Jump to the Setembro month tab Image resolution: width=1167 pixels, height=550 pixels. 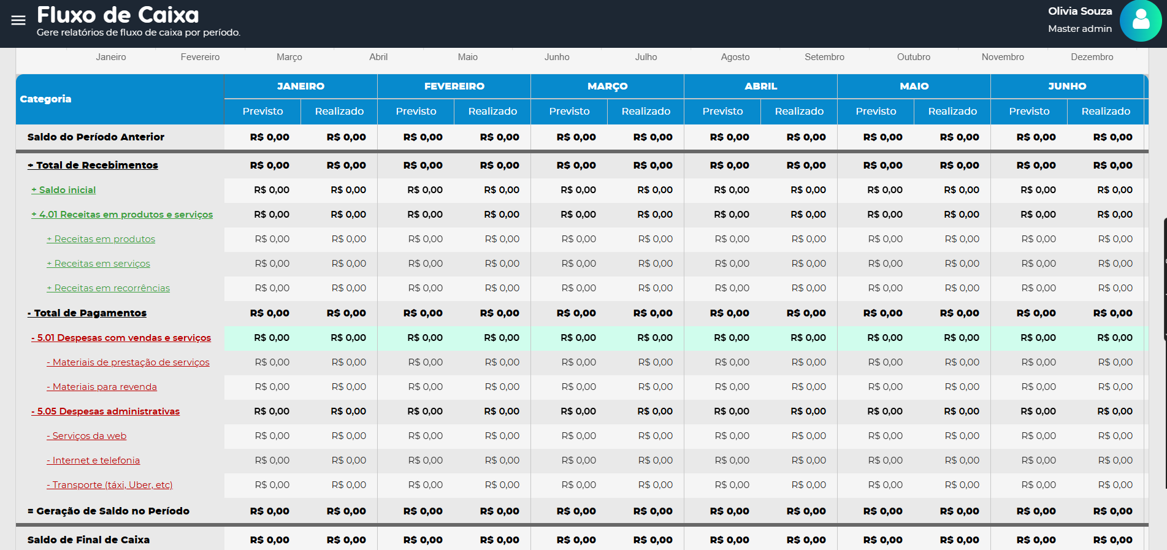tap(824, 57)
